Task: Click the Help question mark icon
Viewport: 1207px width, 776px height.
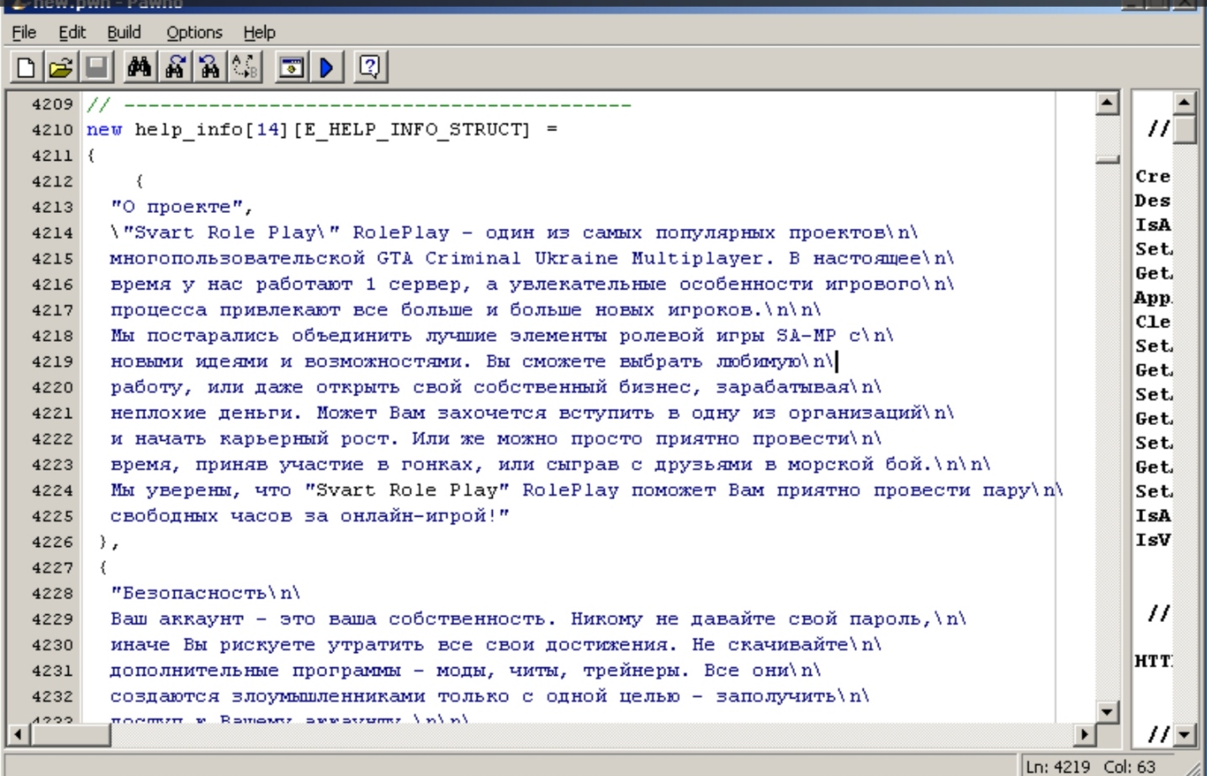Action: tap(369, 67)
